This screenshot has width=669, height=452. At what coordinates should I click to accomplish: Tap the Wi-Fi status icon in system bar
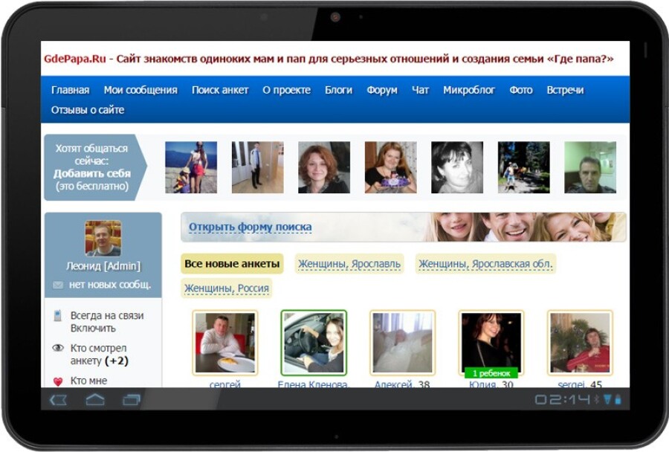607,400
